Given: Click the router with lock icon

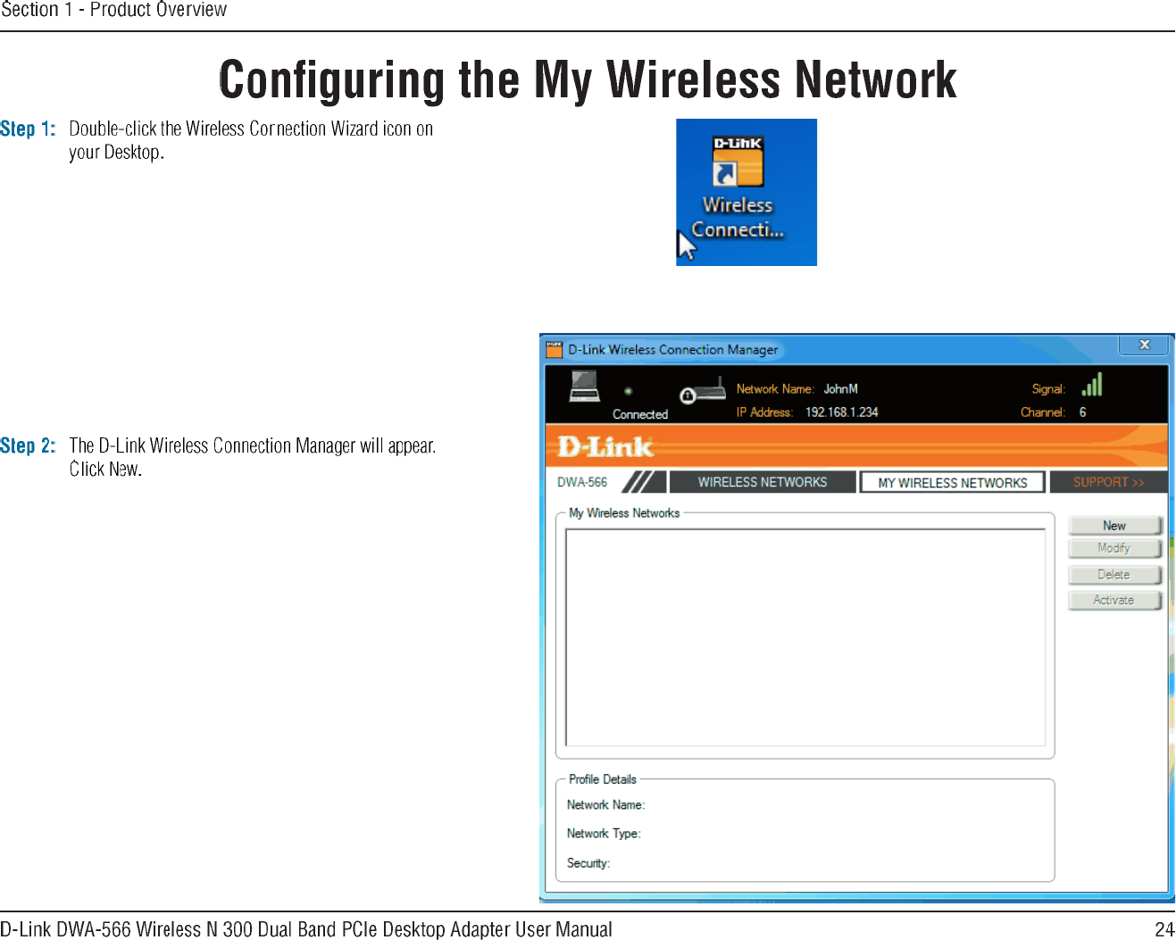Looking at the screenshot, I should [x=703, y=391].
